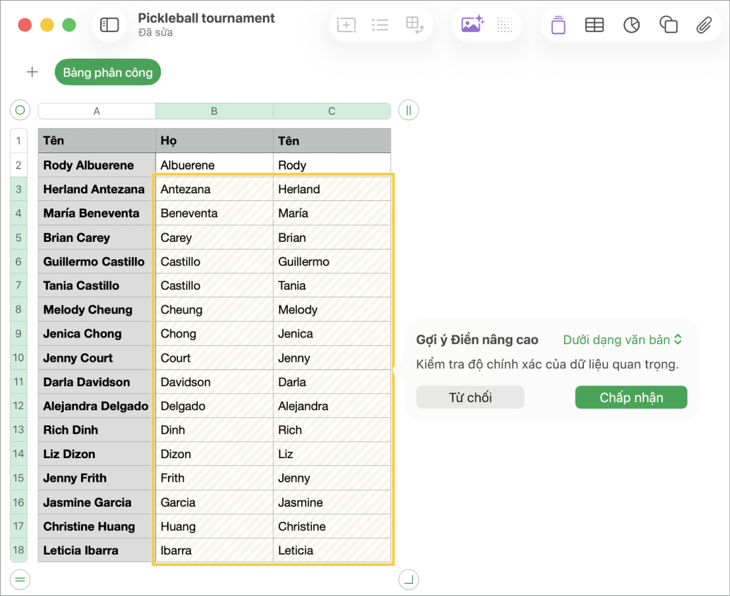
Task: Open the 'Dưới dạng văn bản' dropdown
Action: 622,340
